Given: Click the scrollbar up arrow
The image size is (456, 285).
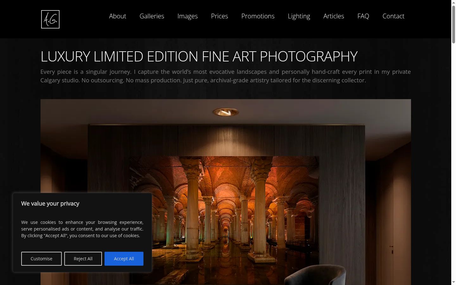Looking at the screenshot, I should point(453,2).
